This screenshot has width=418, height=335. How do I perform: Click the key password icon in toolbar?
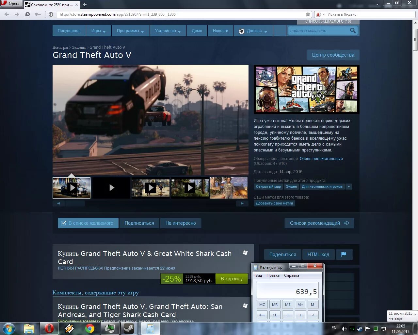pyautogui.click(x=38, y=14)
